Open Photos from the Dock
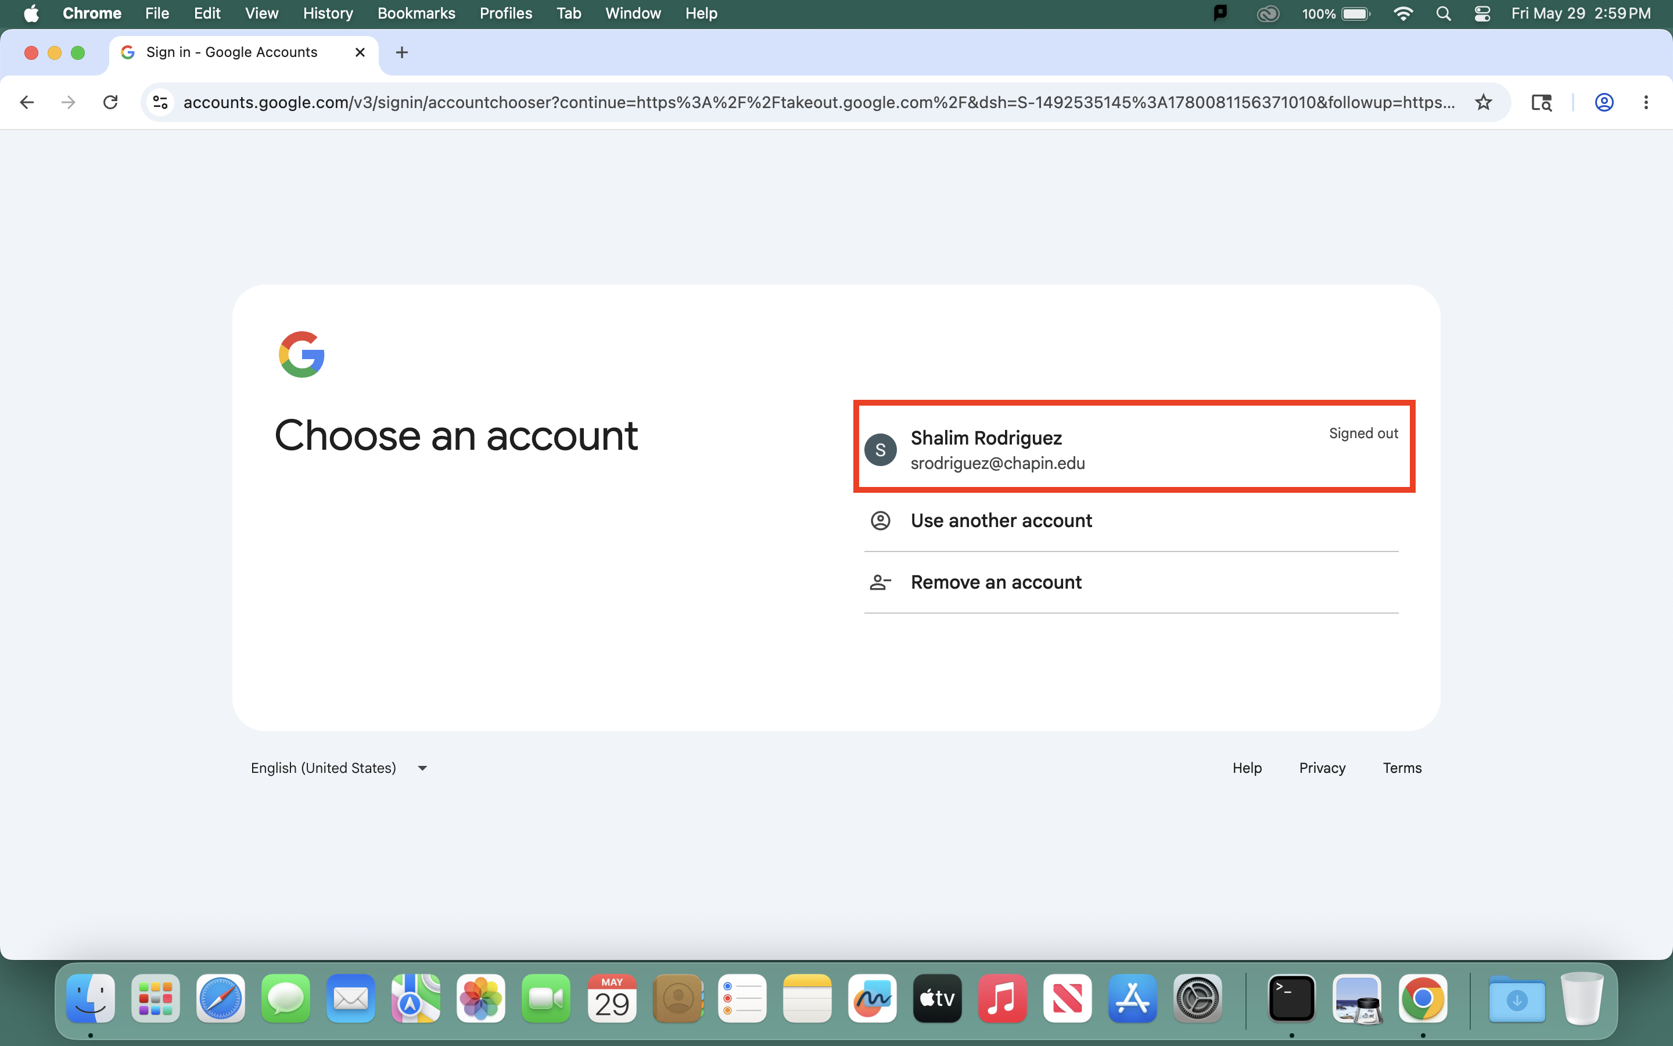This screenshot has width=1673, height=1046. click(480, 998)
